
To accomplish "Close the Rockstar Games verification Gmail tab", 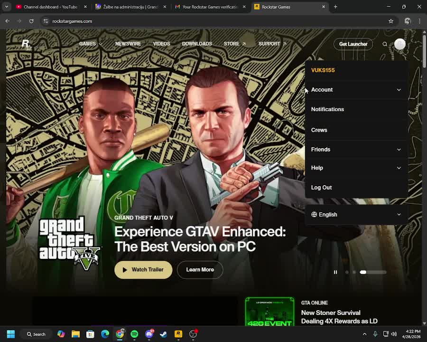I will (244, 7).
